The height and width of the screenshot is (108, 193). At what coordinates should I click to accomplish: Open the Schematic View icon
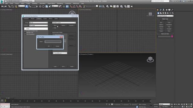(118, 6)
